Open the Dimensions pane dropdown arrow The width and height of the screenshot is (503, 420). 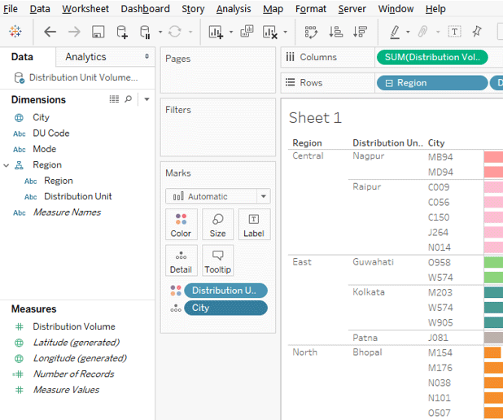[147, 99]
